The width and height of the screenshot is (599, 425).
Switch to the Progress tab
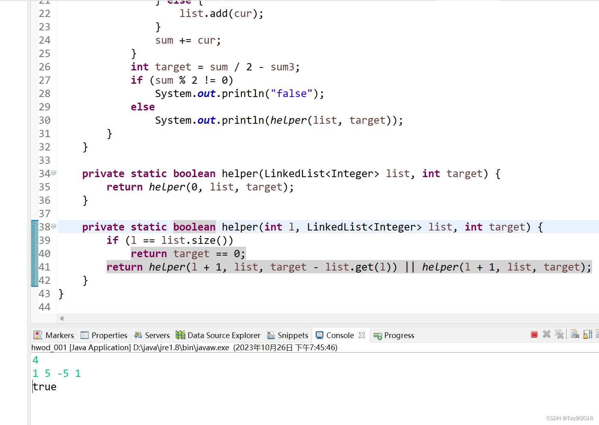click(394, 335)
